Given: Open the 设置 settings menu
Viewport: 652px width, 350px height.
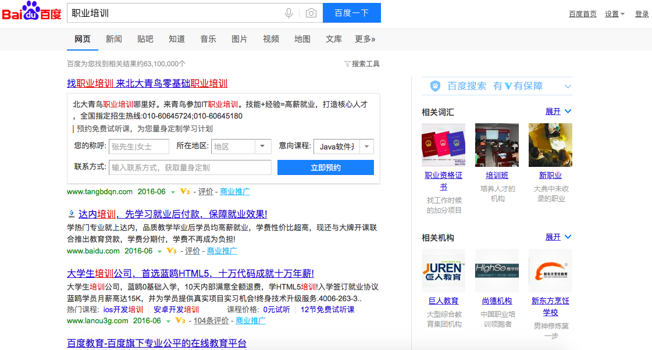Looking at the screenshot, I should tap(614, 14).
